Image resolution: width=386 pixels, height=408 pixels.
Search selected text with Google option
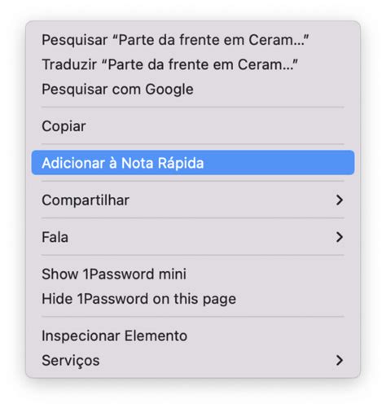[x=193, y=90]
